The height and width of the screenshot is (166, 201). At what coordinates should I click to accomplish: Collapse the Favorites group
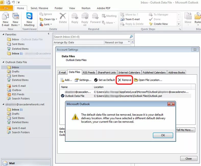point(3,34)
